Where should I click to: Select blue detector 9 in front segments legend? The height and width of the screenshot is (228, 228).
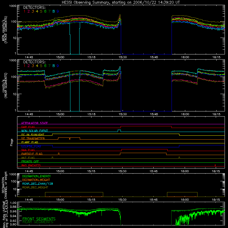click(x=58, y=11)
